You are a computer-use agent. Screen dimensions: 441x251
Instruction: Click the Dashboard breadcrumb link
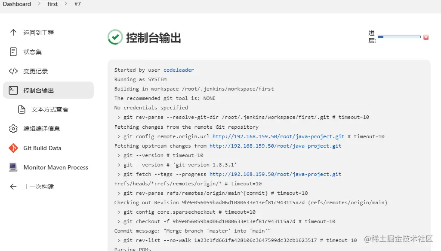[x=17, y=4]
